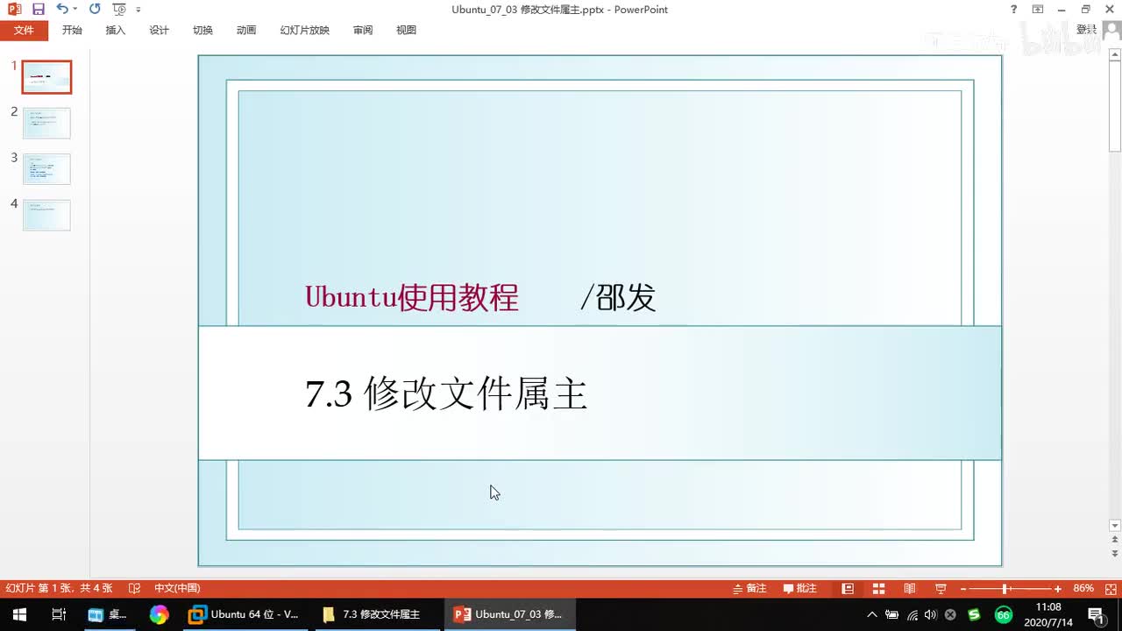Undo the last action
The image size is (1122, 631).
[x=61, y=9]
